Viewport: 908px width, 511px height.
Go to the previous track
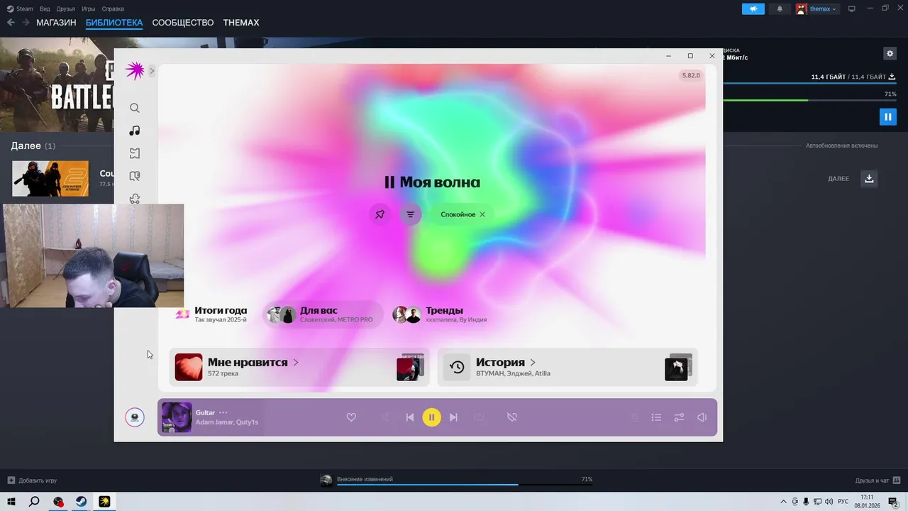coord(409,417)
